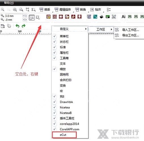Click the zoom to page height icon
The height and width of the screenshot is (141, 144).
pyautogui.click(x=33, y=10)
